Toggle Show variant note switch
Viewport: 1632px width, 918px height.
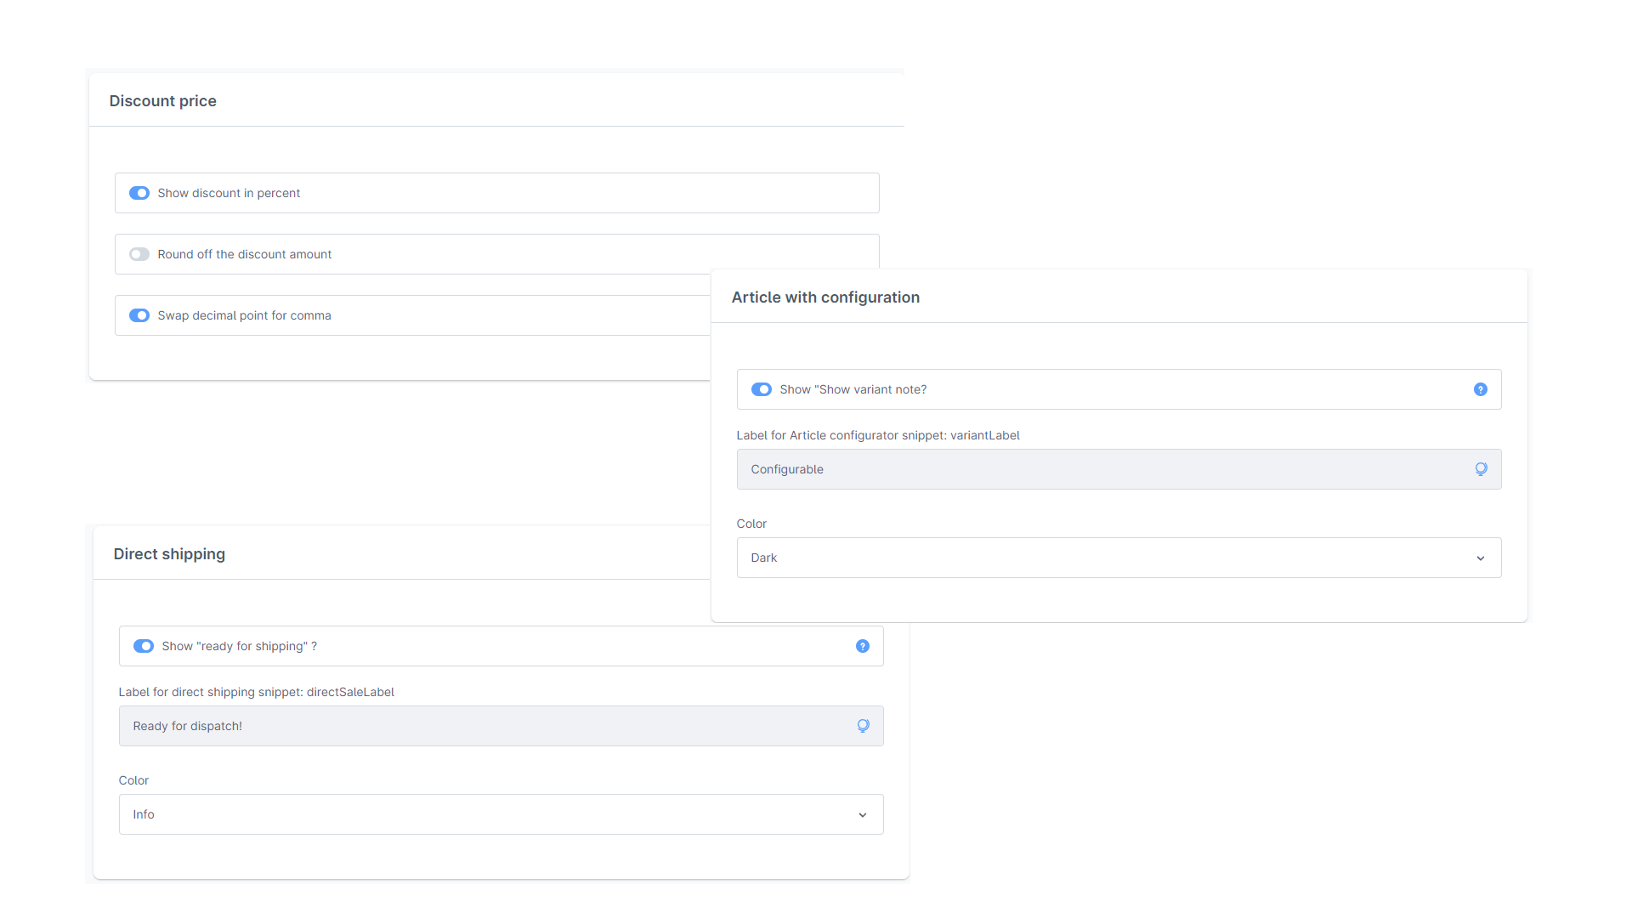pyautogui.click(x=762, y=389)
